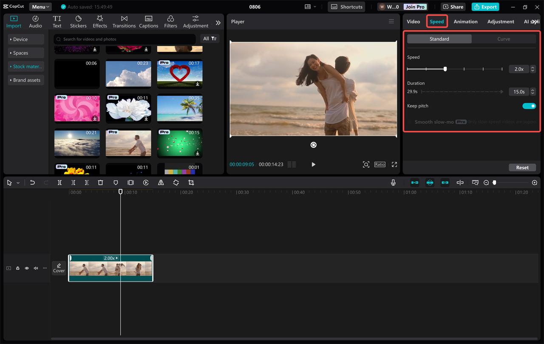The image size is (544, 344).
Task: Open the Stickers panel
Action: (78, 21)
